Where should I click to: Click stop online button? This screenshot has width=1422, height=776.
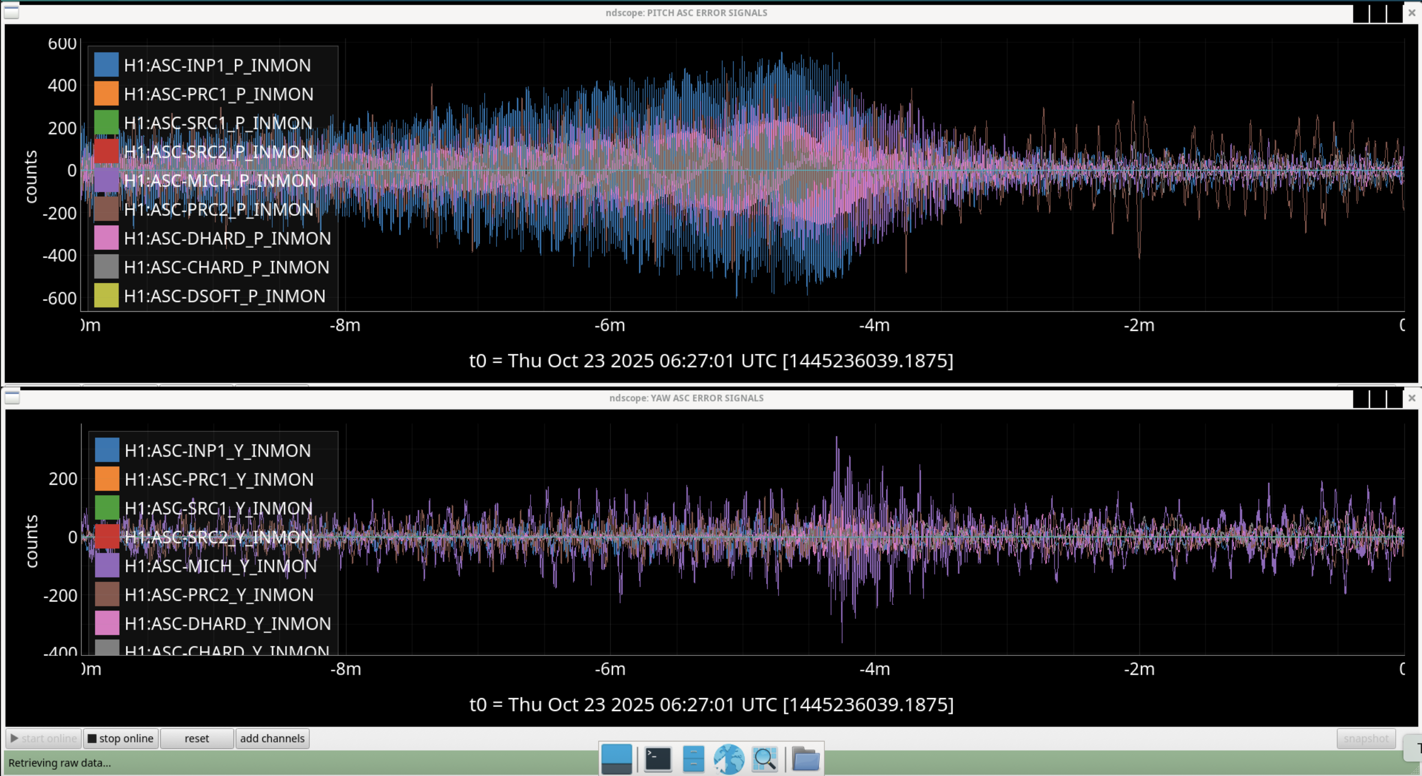tap(120, 738)
